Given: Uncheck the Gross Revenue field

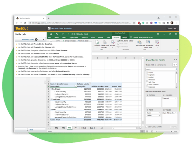Looking at the screenshot, I should (147, 85).
